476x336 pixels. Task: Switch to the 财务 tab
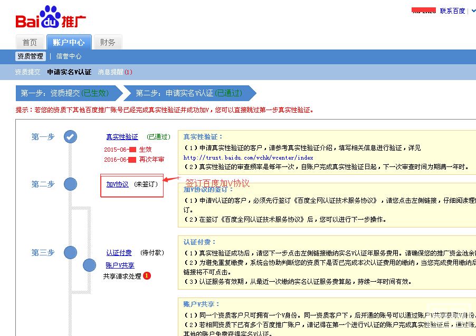click(x=108, y=42)
